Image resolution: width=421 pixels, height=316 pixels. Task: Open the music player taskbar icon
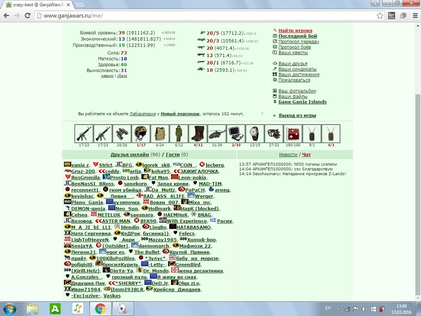tap(78, 309)
